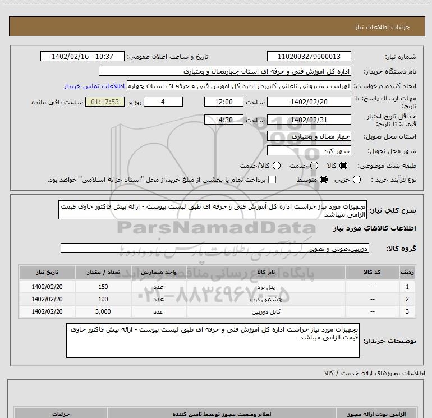Click the goods group field دوربین،صوتی و تصویر
Viewport: 432px width, 418px height.
coord(215,248)
